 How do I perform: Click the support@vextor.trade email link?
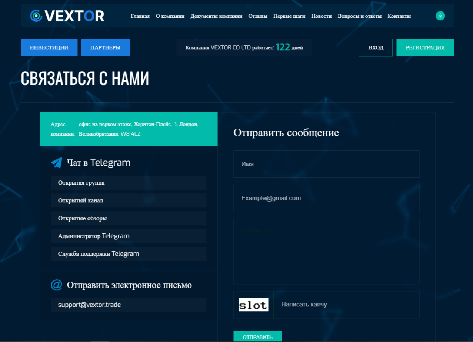[x=129, y=305]
